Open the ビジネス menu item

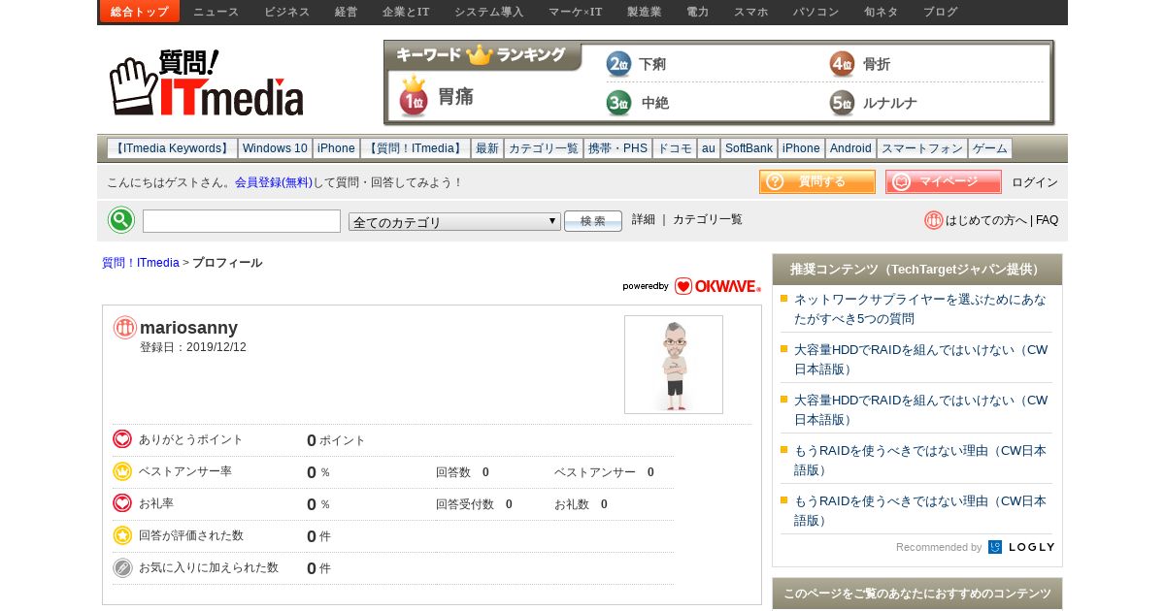(286, 12)
